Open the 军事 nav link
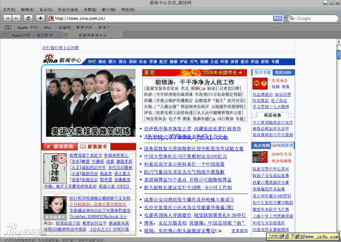This screenshot has height=242, width=341. click(153, 62)
